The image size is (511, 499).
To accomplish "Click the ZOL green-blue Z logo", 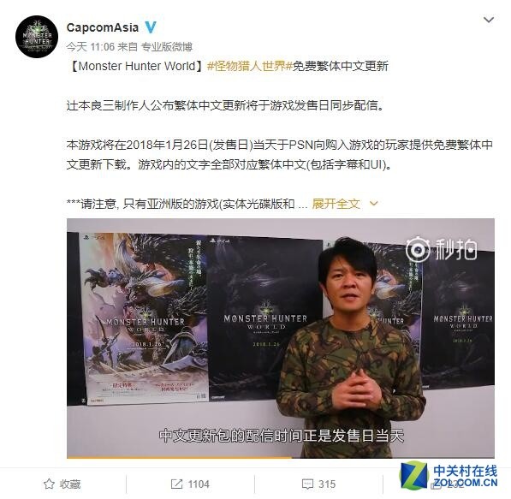I will [414, 475].
